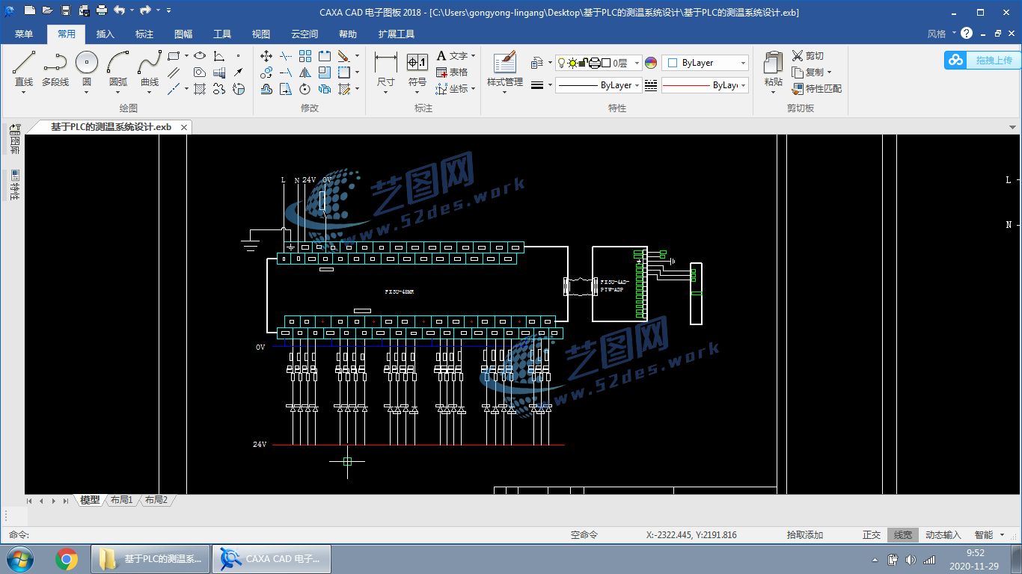
Task: Open the color wheel picker icon
Action: tap(651, 63)
